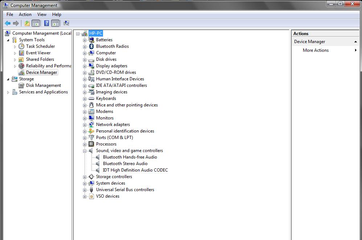362x240 pixels.
Task: Expand the Event Viewer node
Action: coord(15,53)
